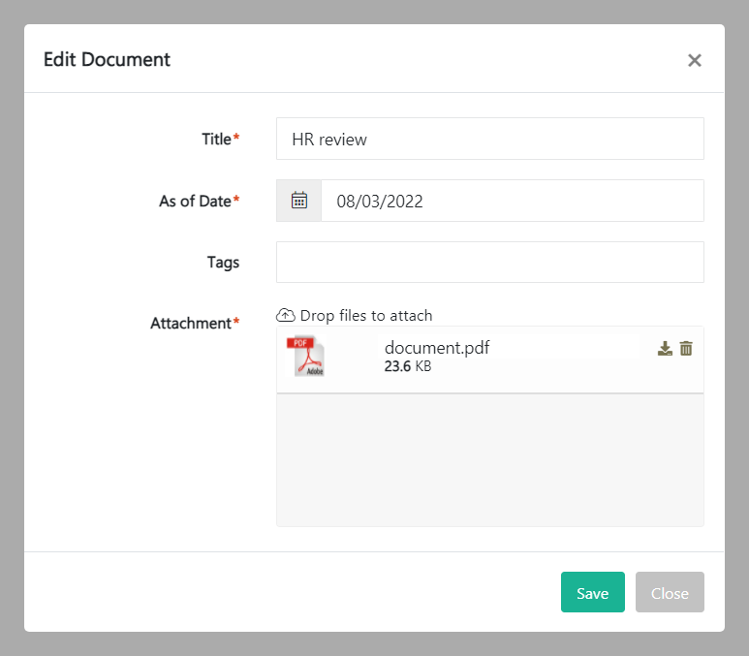Image resolution: width=749 pixels, height=656 pixels.
Task: Click the 23.6 KB file size text
Action: (x=408, y=367)
